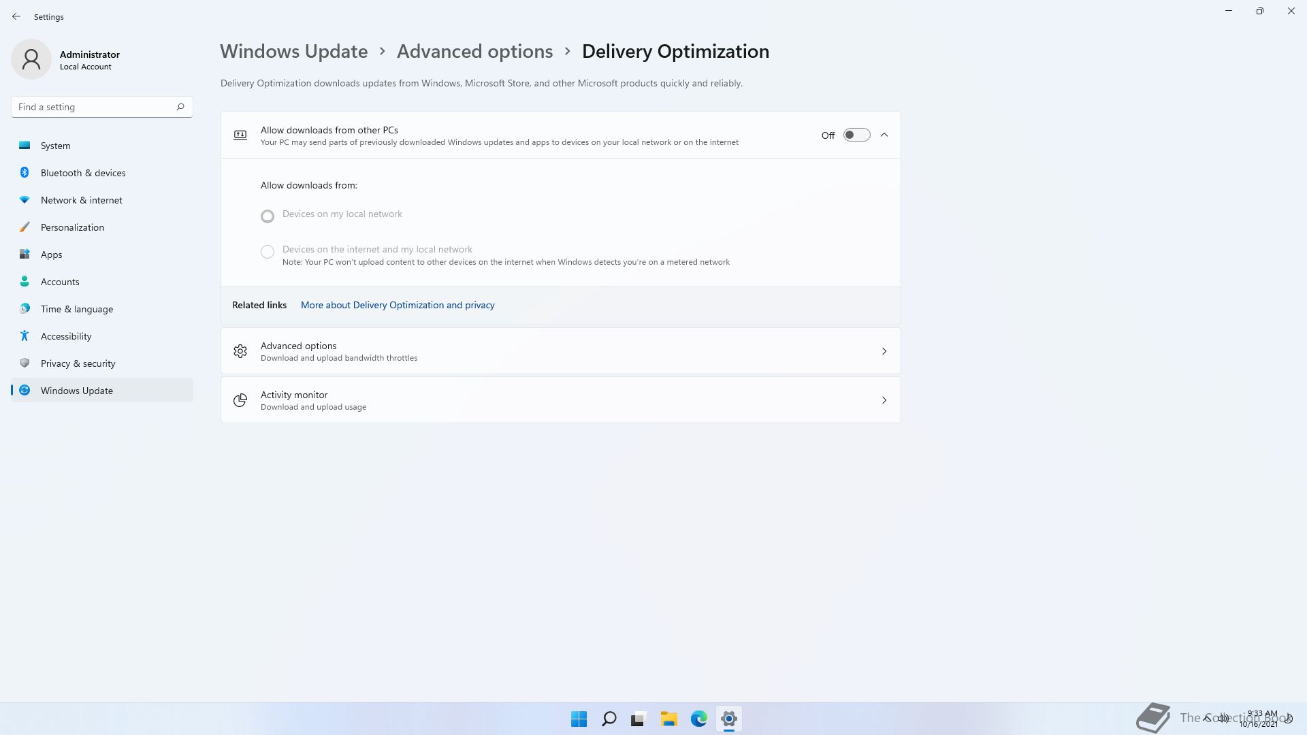The height and width of the screenshot is (735, 1307).
Task: Click the Privacy & security shield icon
Action: [x=25, y=363]
